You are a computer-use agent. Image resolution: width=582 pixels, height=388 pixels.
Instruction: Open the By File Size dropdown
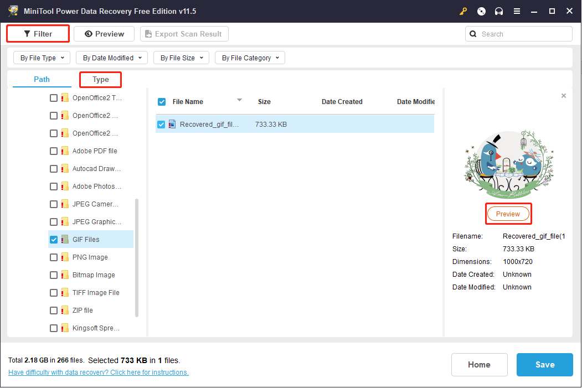pos(181,58)
